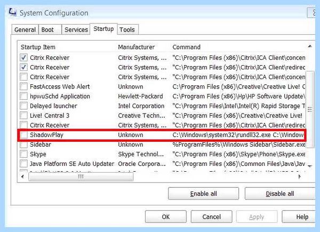
Task: Open the Tools tab
Action: 128,30
